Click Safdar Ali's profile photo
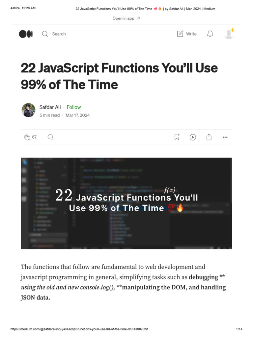Viewport: 253px width, 337px height. 29,110
